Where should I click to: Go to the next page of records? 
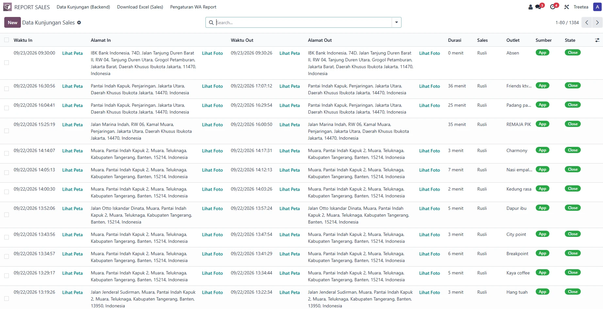pos(597,23)
